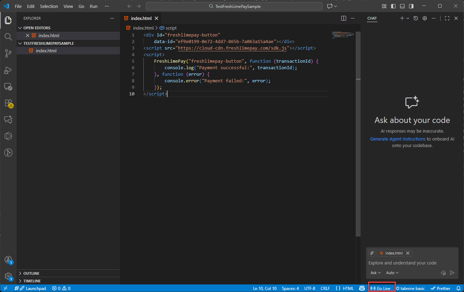Open the Selection menu
The image size is (464, 292).
[49, 6]
